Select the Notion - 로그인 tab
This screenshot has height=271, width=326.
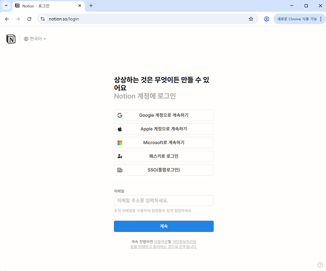point(49,6)
